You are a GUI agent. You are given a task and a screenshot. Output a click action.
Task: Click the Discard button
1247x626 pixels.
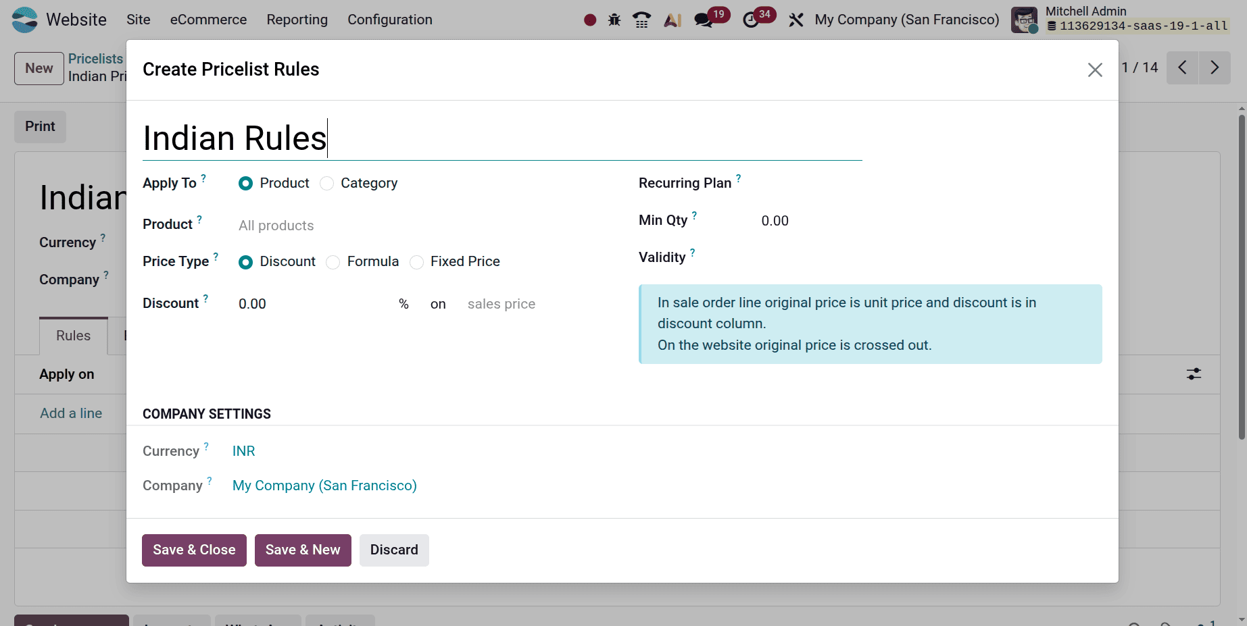(x=394, y=550)
